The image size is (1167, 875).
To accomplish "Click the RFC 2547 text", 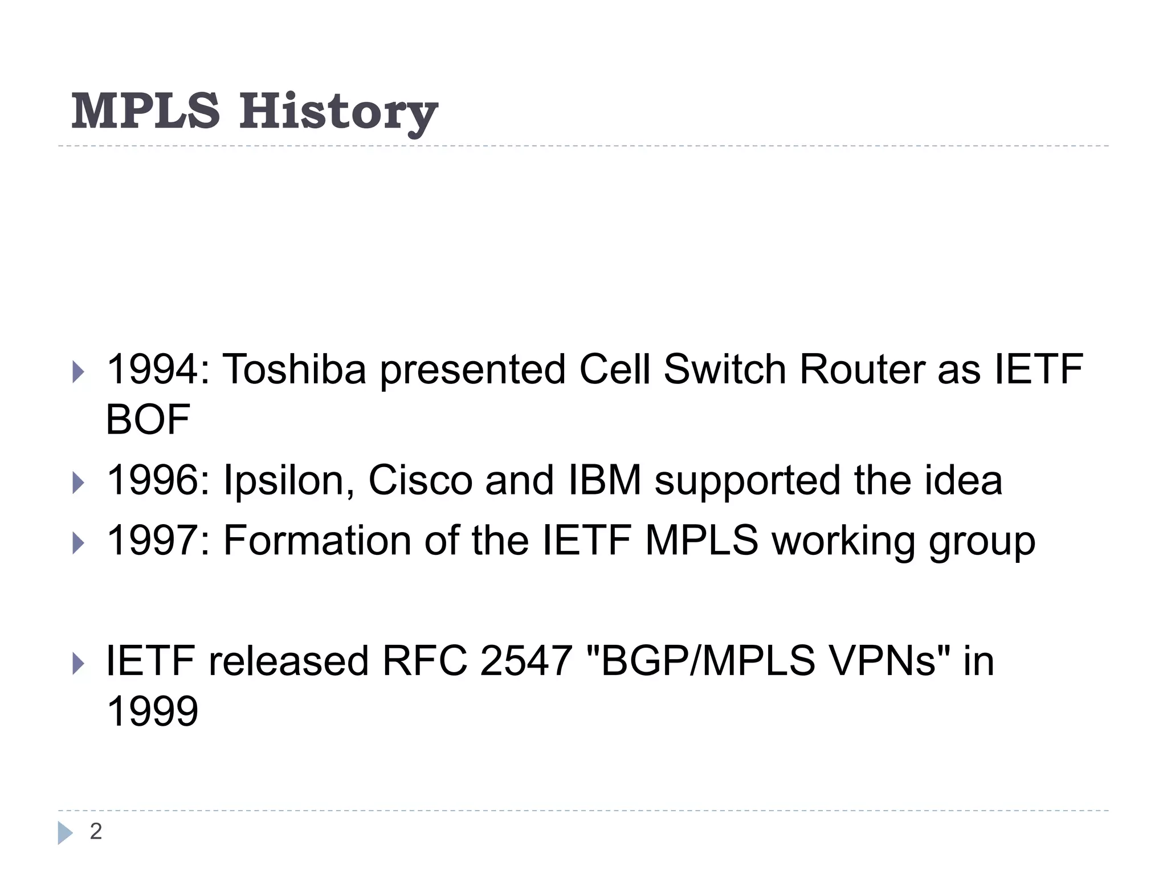I will click(477, 661).
